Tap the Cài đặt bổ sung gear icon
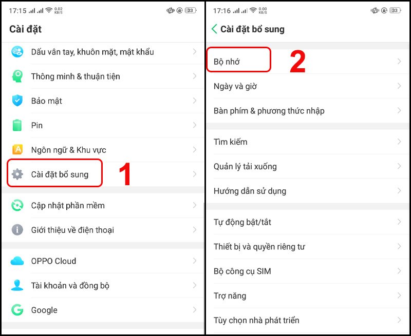Image resolution: width=411 pixels, height=336 pixels. pyautogui.click(x=17, y=174)
